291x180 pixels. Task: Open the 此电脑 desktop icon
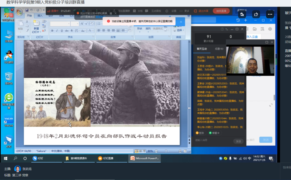coord(9,36)
